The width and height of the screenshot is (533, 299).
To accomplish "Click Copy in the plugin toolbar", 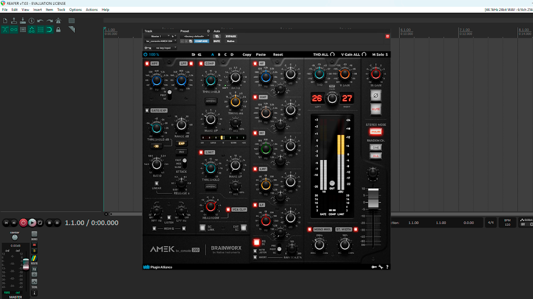I will [247, 55].
